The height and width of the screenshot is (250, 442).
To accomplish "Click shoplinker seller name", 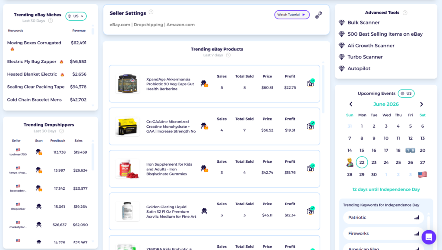I will [x=18, y=209].
